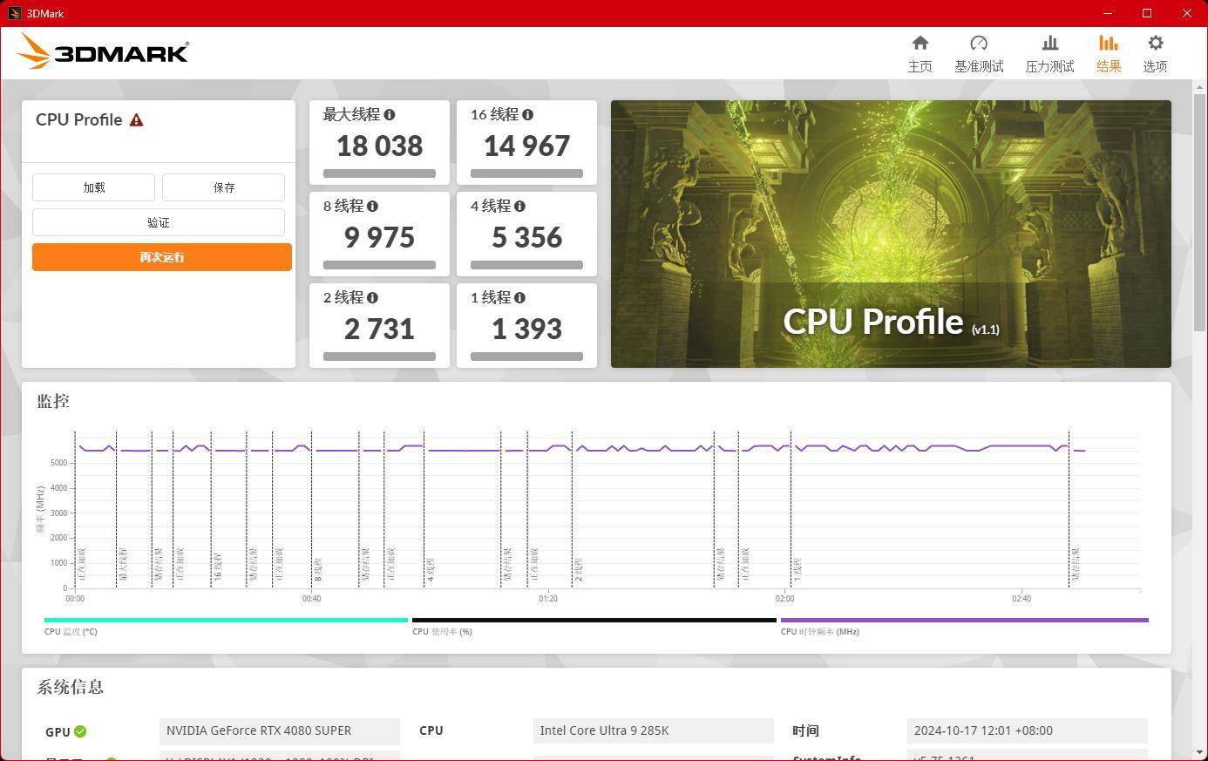
Task: Click the 4 线程 marker in the chart
Action: [430, 569]
